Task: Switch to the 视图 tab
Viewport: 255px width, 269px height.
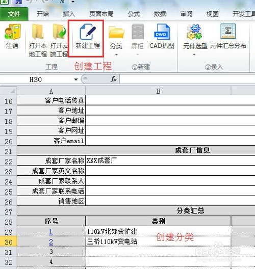Action: (212, 14)
